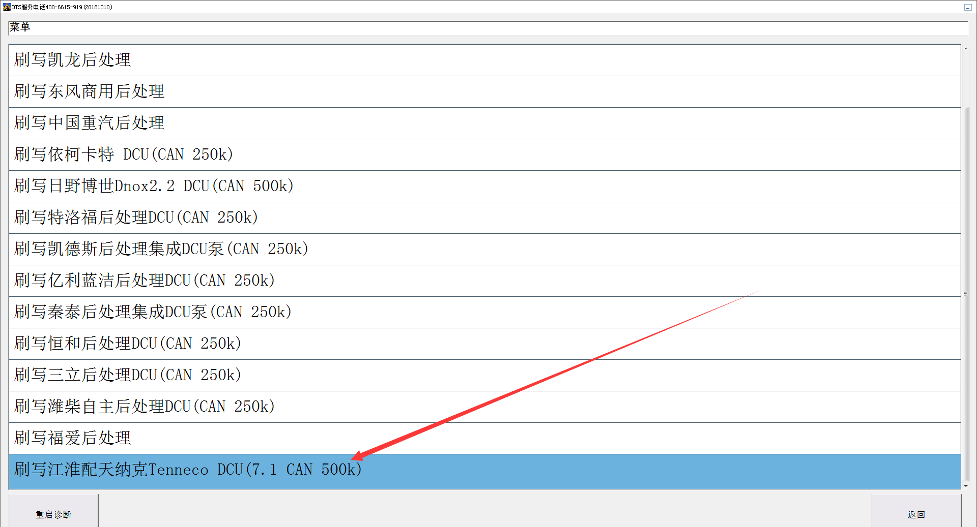
Task: Open 刷写秦泰后处理集成DCU泵 entry
Action: tap(484, 313)
